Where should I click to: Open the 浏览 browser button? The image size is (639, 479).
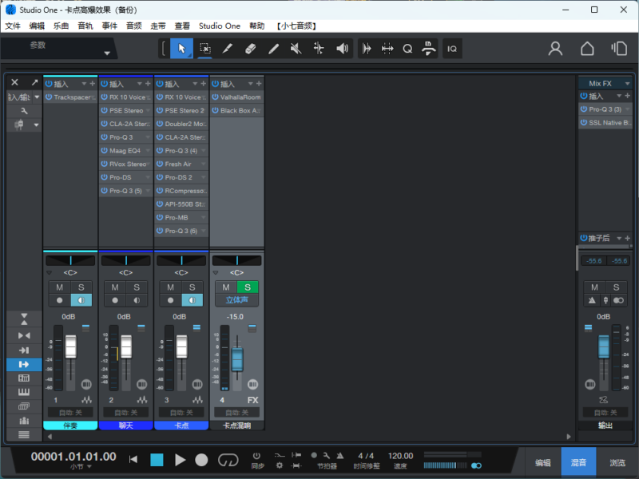pos(617,462)
